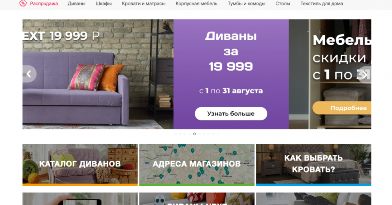Select the last carousel pagination dot

pos(218,134)
